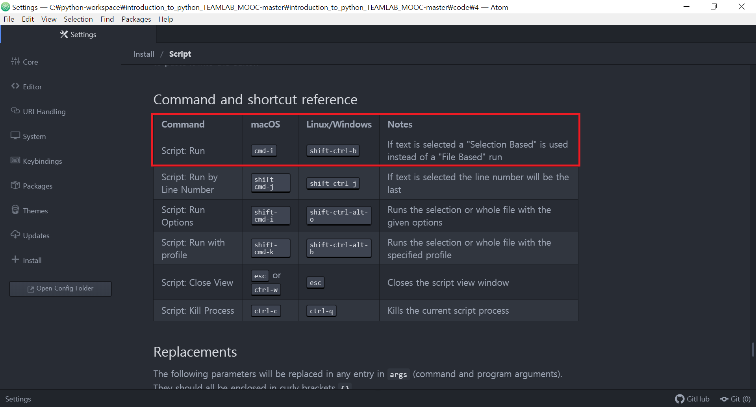
Task: Click the args code label
Action: point(398,374)
